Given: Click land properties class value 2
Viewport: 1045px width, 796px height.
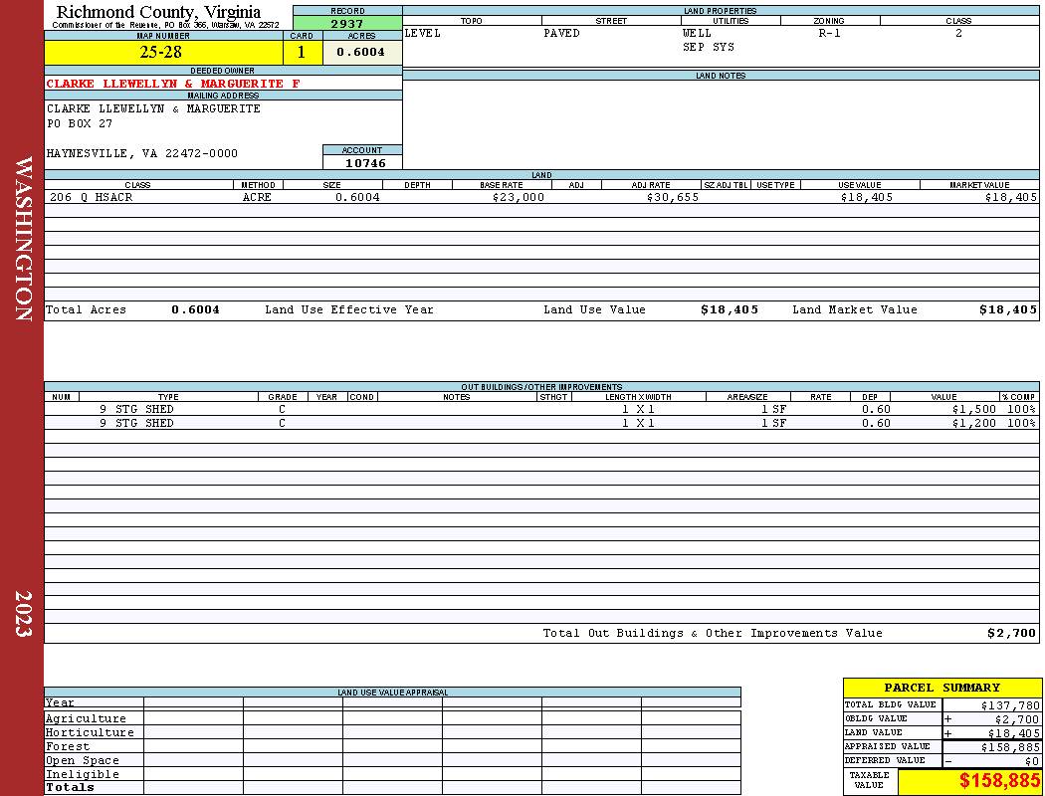Looking at the screenshot, I should (x=958, y=33).
